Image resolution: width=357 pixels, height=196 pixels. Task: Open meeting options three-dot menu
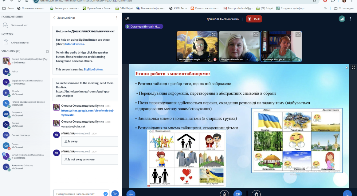pyautogui.click(x=351, y=19)
